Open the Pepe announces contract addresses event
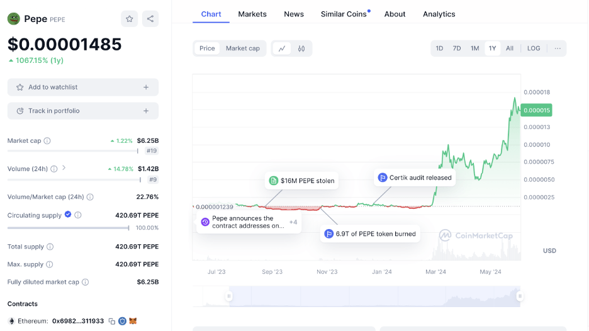 248,222
